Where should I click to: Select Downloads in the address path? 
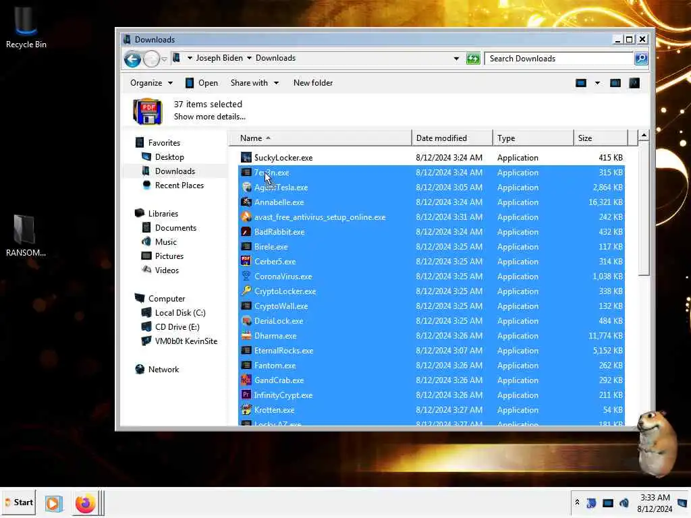[x=275, y=58]
